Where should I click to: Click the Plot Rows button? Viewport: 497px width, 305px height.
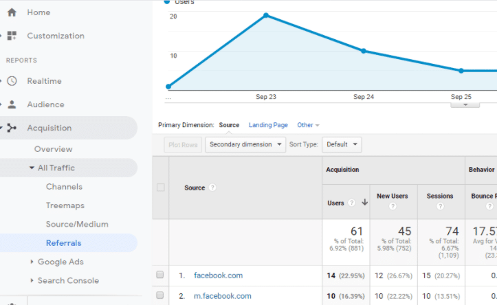[183, 145]
